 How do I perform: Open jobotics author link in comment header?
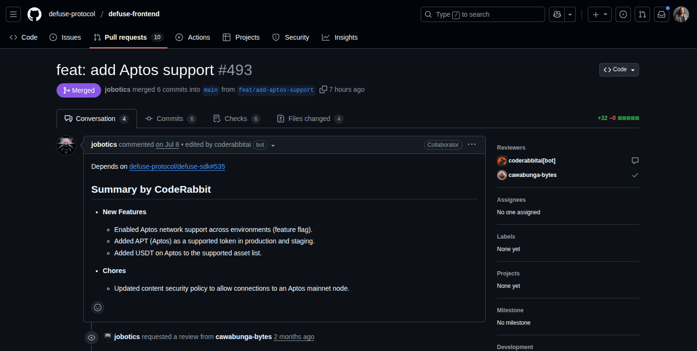pyautogui.click(x=104, y=144)
